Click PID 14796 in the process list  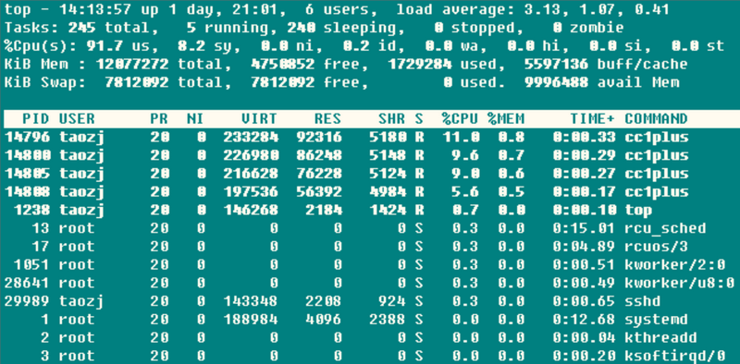pos(27,137)
